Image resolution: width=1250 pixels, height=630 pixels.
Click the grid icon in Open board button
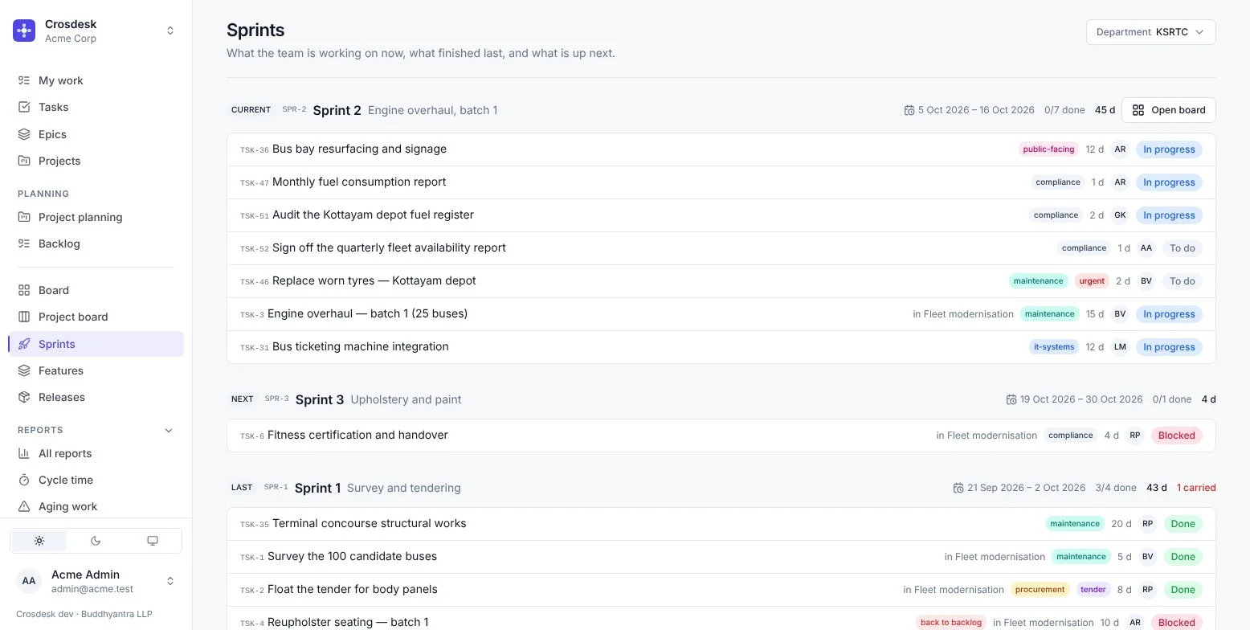point(1138,110)
